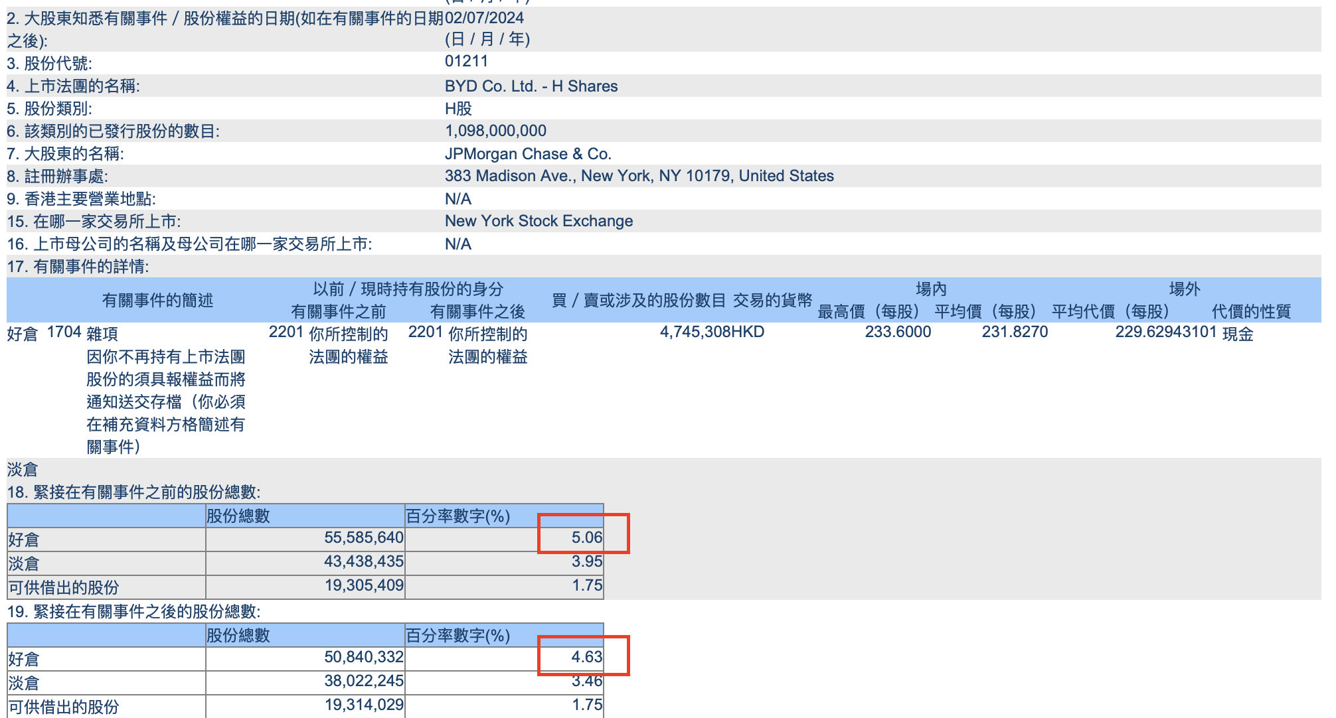The image size is (1336, 718).
Task: Click the average price 231.8270
Action: tap(1015, 332)
